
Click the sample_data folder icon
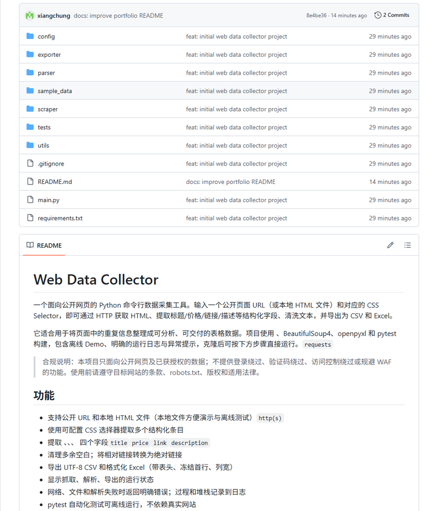click(x=30, y=91)
